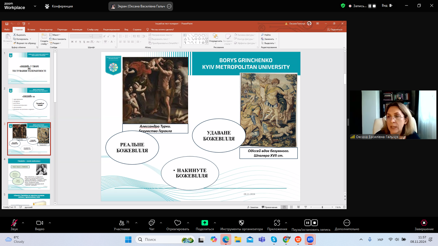Open options for the shared screen tab
This screenshot has height=246, width=438.
(x=169, y=6)
